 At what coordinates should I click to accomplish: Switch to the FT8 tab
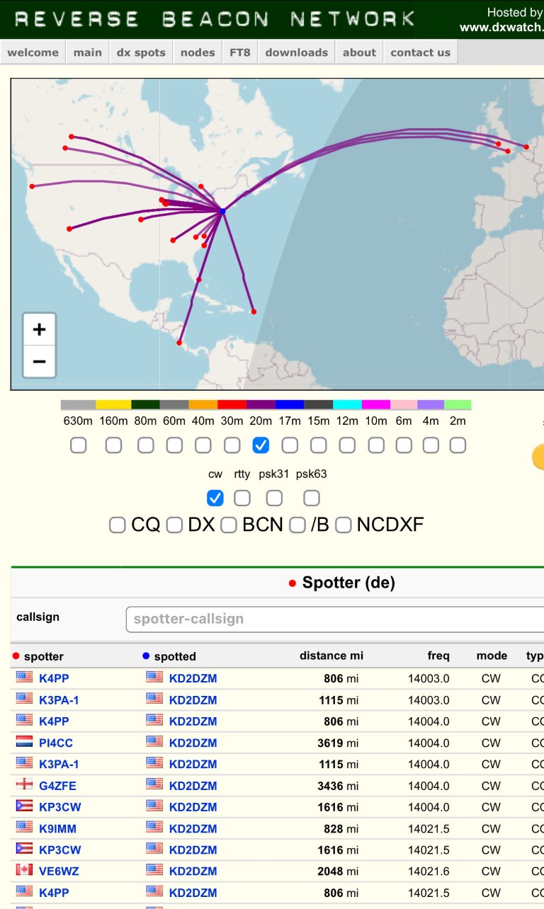tap(240, 52)
